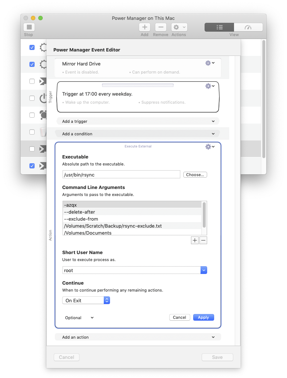
Task: Click the Choose... button for executable
Action: click(195, 175)
